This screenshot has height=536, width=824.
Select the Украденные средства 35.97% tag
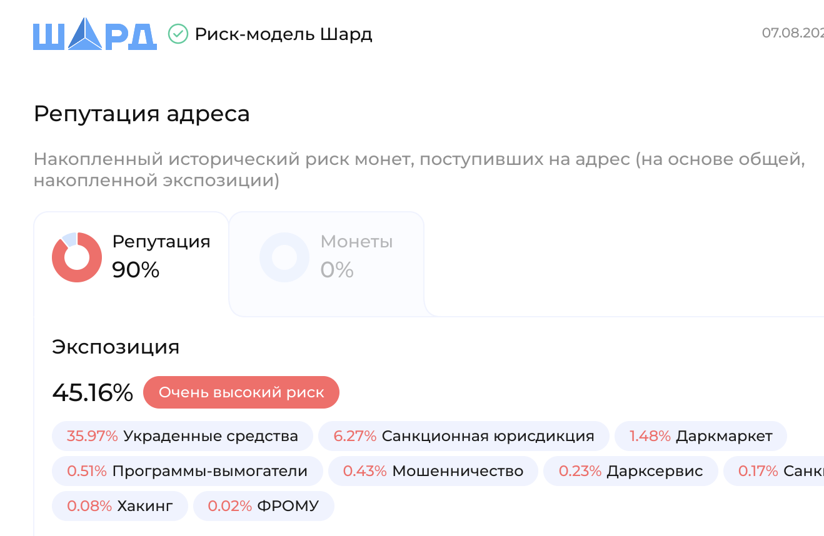pyautogui.click(x=183, y=436)
